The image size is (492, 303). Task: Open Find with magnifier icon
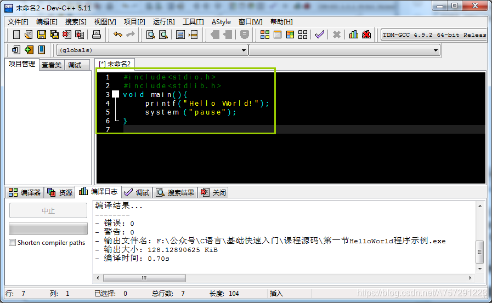click(x=151, y=35)
